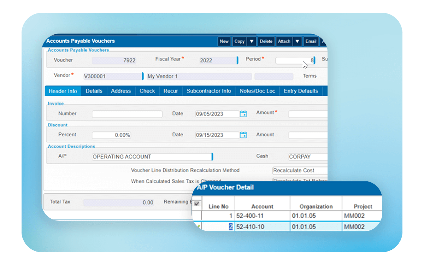Viewport: 424px width, 265px height.
Task: Expand the Copy button dropdown arrow
Action: pyautogui.click(x=252, y=41)
